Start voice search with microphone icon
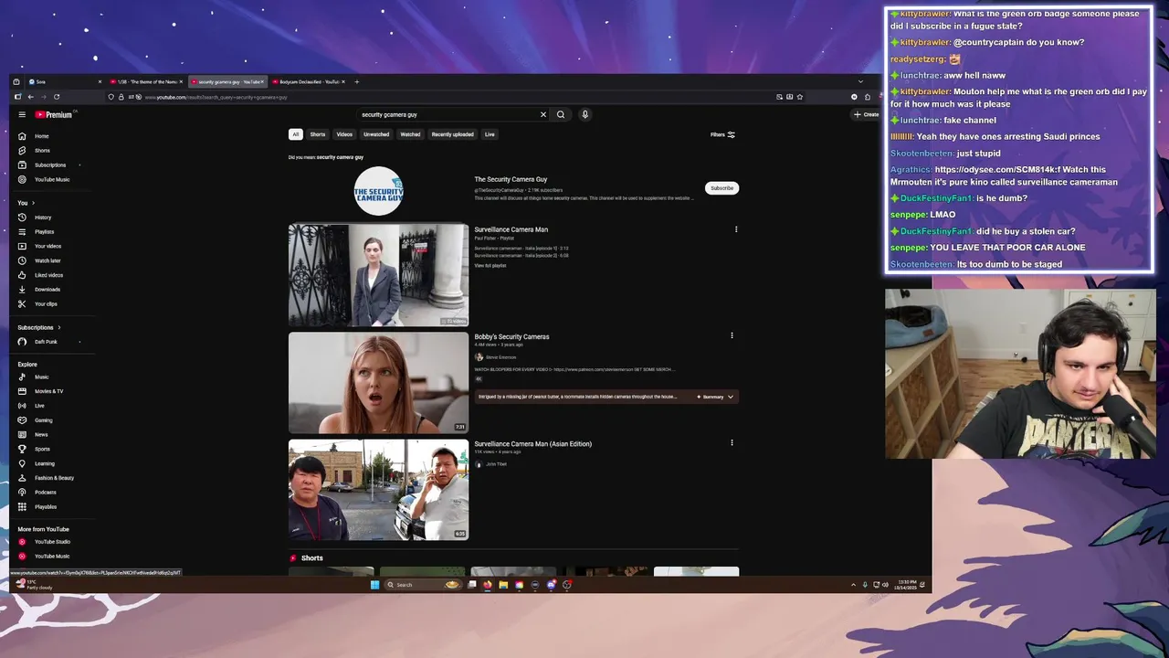 [584, 114]
